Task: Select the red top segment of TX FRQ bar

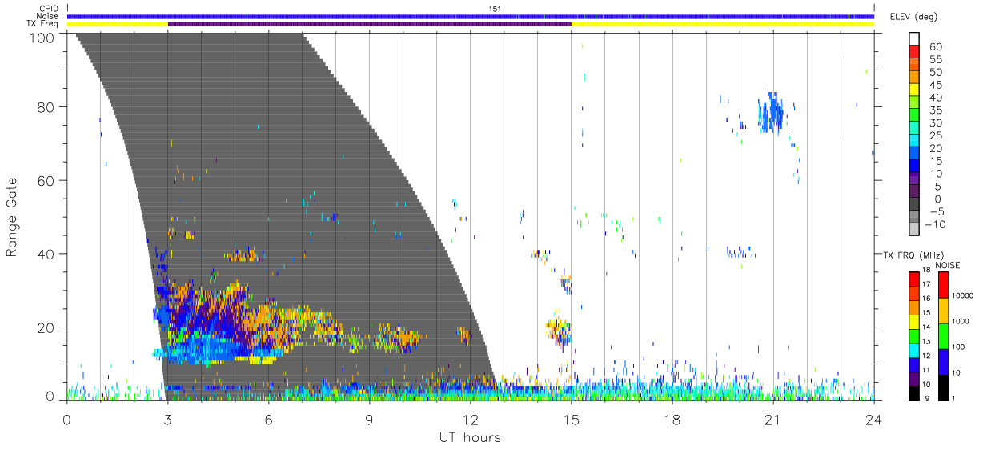Action: click(x=914, y=279)
